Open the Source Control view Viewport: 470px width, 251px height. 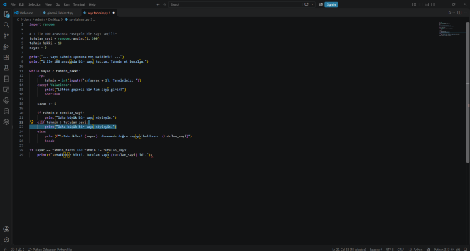6,36
